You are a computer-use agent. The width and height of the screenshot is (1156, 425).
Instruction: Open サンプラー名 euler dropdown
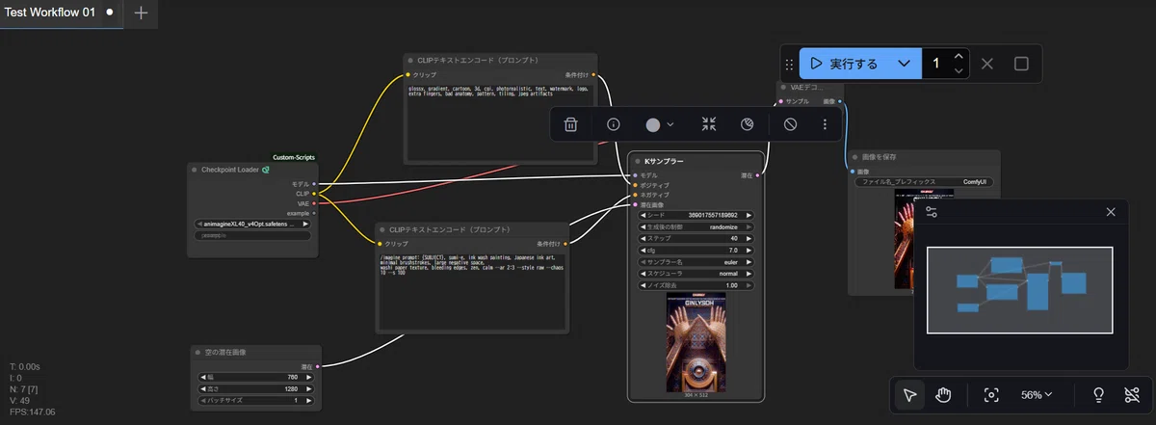pyautogui.click(x=696, y=261)
